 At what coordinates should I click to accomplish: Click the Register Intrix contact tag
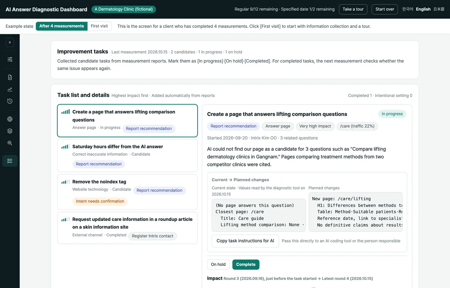click(153, 236)
